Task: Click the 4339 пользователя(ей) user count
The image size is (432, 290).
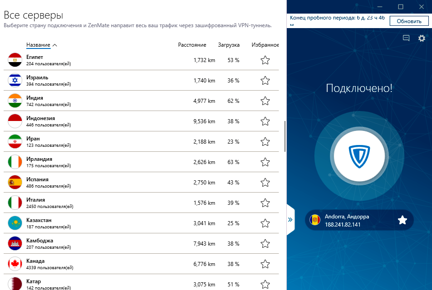Action: coord(50,267)
